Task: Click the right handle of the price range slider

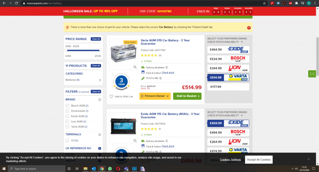Action: [100, 50]
